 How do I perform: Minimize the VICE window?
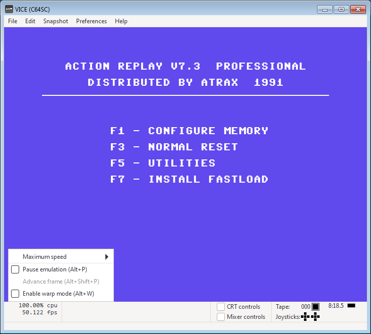[325, 10]
